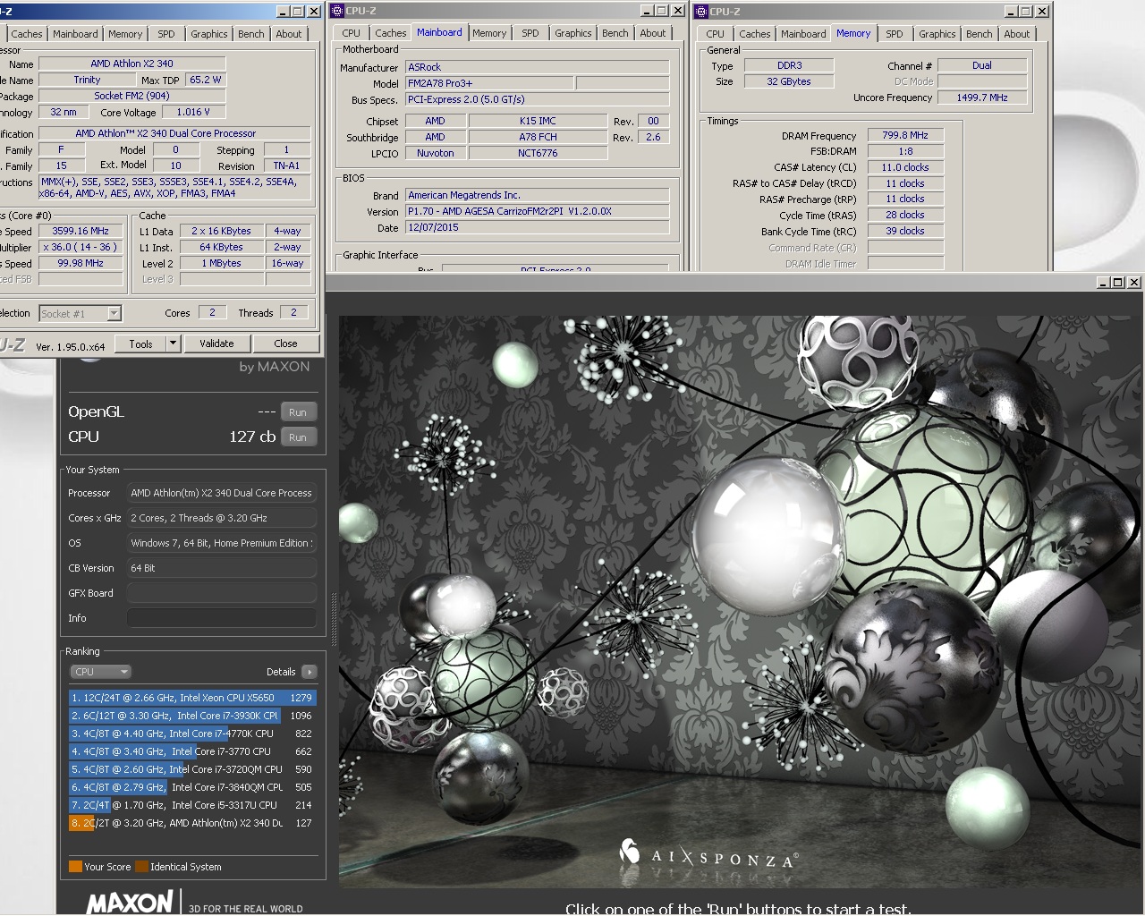Screen dimensions: 1145x916
Task: Click the rendered AIXSPONZA scene image
Action: (739, 601)
